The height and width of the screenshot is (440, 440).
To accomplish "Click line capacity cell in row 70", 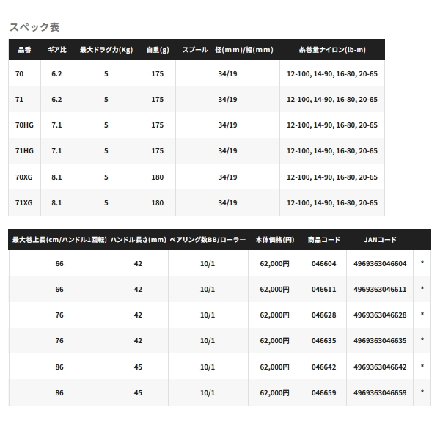I will pyautogui.click(x=332, y=74).
